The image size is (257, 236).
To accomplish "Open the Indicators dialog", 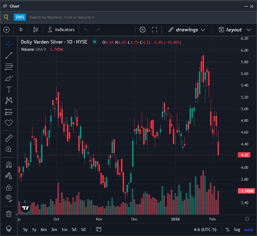I will pyautogui.click(x=61, y=30).
